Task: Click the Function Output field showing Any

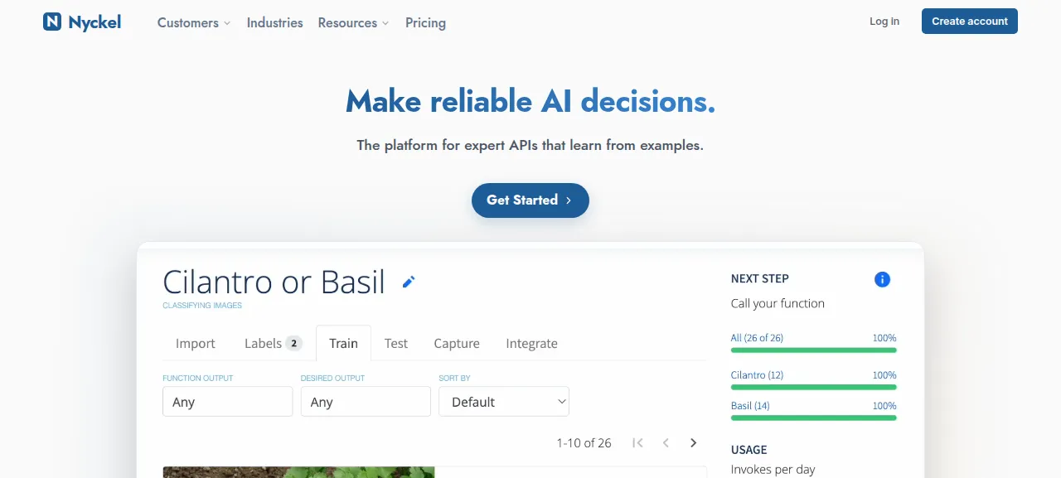Action: coord(227,402)
